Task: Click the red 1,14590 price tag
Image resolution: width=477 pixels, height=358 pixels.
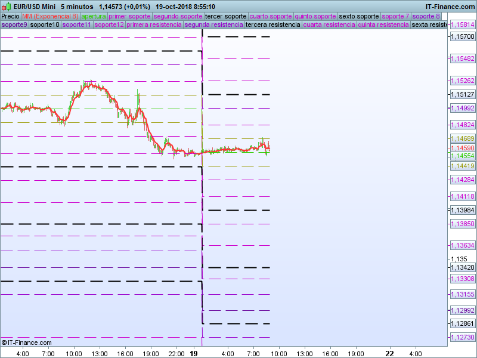Action: point(462,147)
